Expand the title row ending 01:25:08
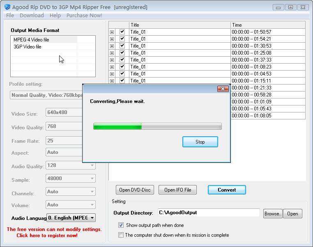The height and width of the screenshot is (247, 313). pyautogui.click(x=112, y=53)
